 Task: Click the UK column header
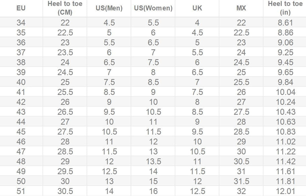(197, 8)
